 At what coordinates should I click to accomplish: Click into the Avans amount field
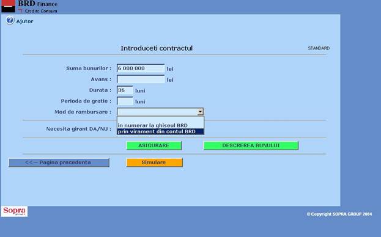(x=141, y=79)
